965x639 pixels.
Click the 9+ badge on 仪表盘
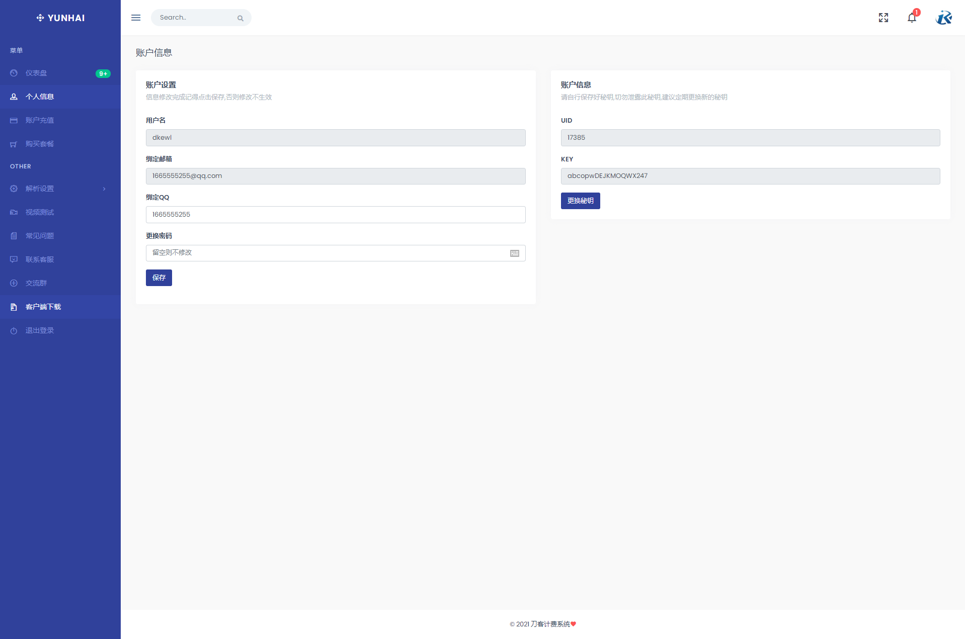click(x=103, y=73)
